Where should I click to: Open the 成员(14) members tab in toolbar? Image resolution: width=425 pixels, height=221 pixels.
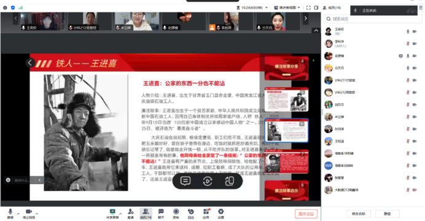[x=146, y=214]
